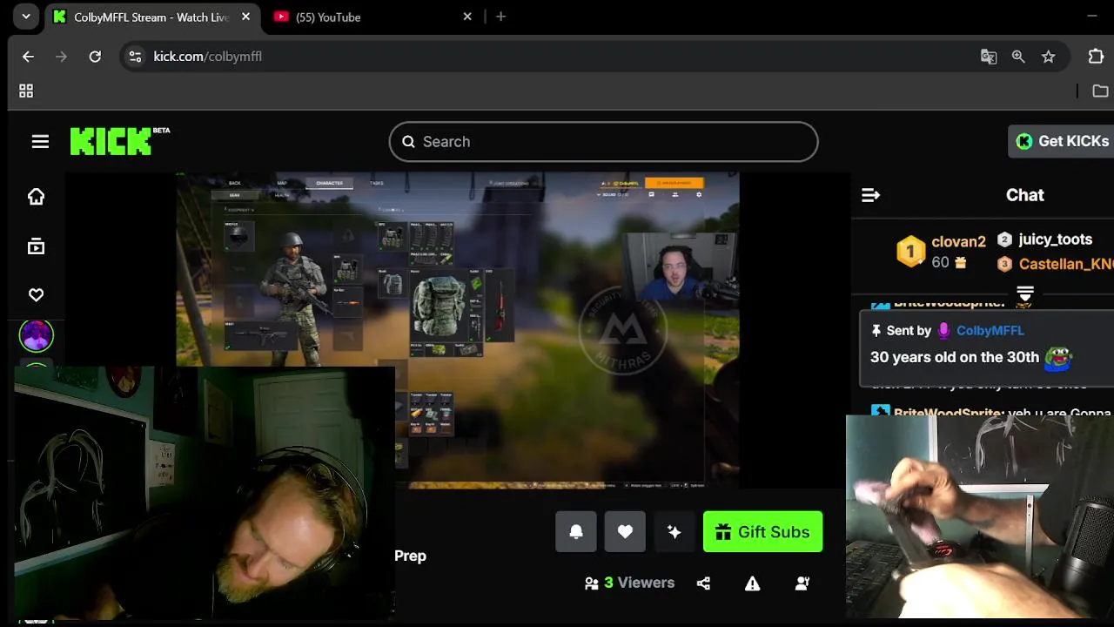Switch to the ColbyMFFL Stream tab
The image size is (1114, 627).
coord(152,17)
